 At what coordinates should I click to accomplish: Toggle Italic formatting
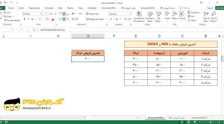(28, 19)
